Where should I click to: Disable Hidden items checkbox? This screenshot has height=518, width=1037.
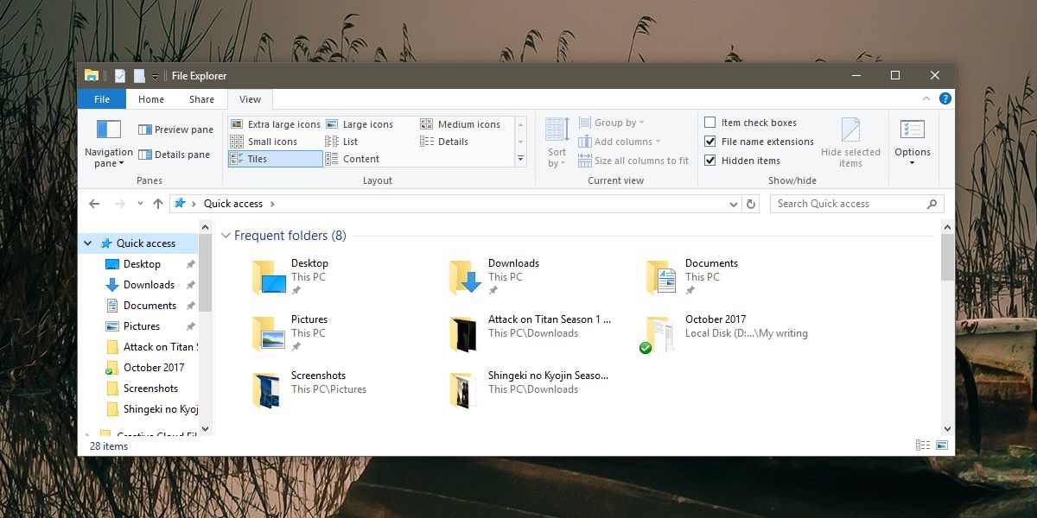tap(710, 161)
